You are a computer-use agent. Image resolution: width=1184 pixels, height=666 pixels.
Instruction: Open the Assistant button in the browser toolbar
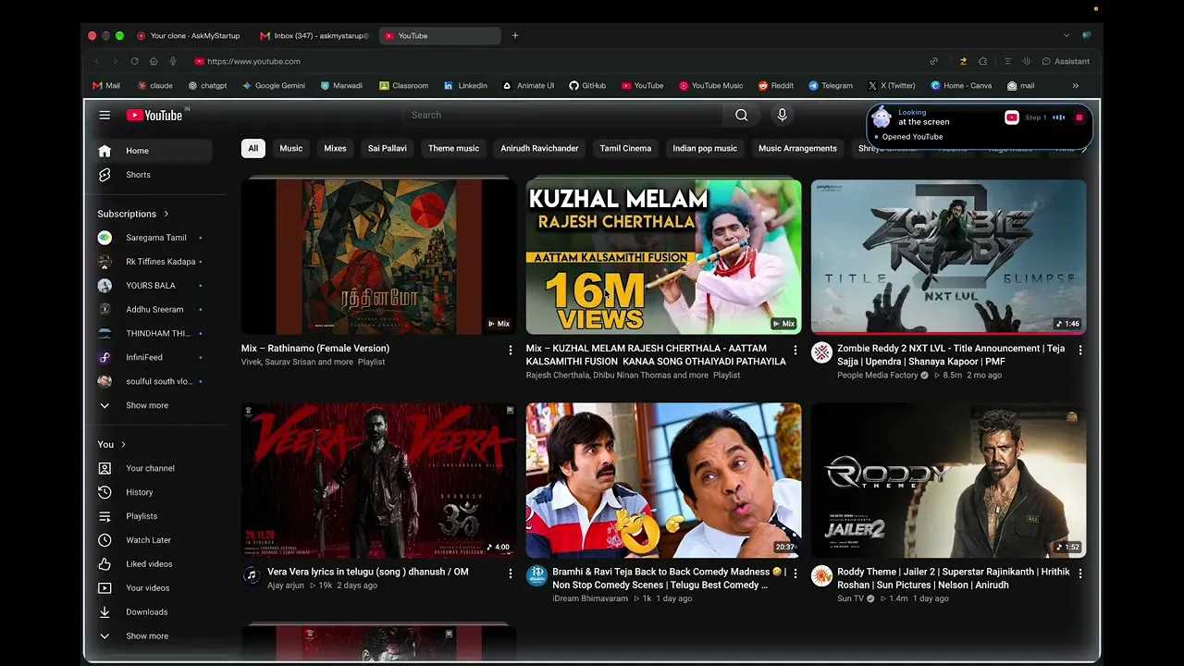point(1066,61)
